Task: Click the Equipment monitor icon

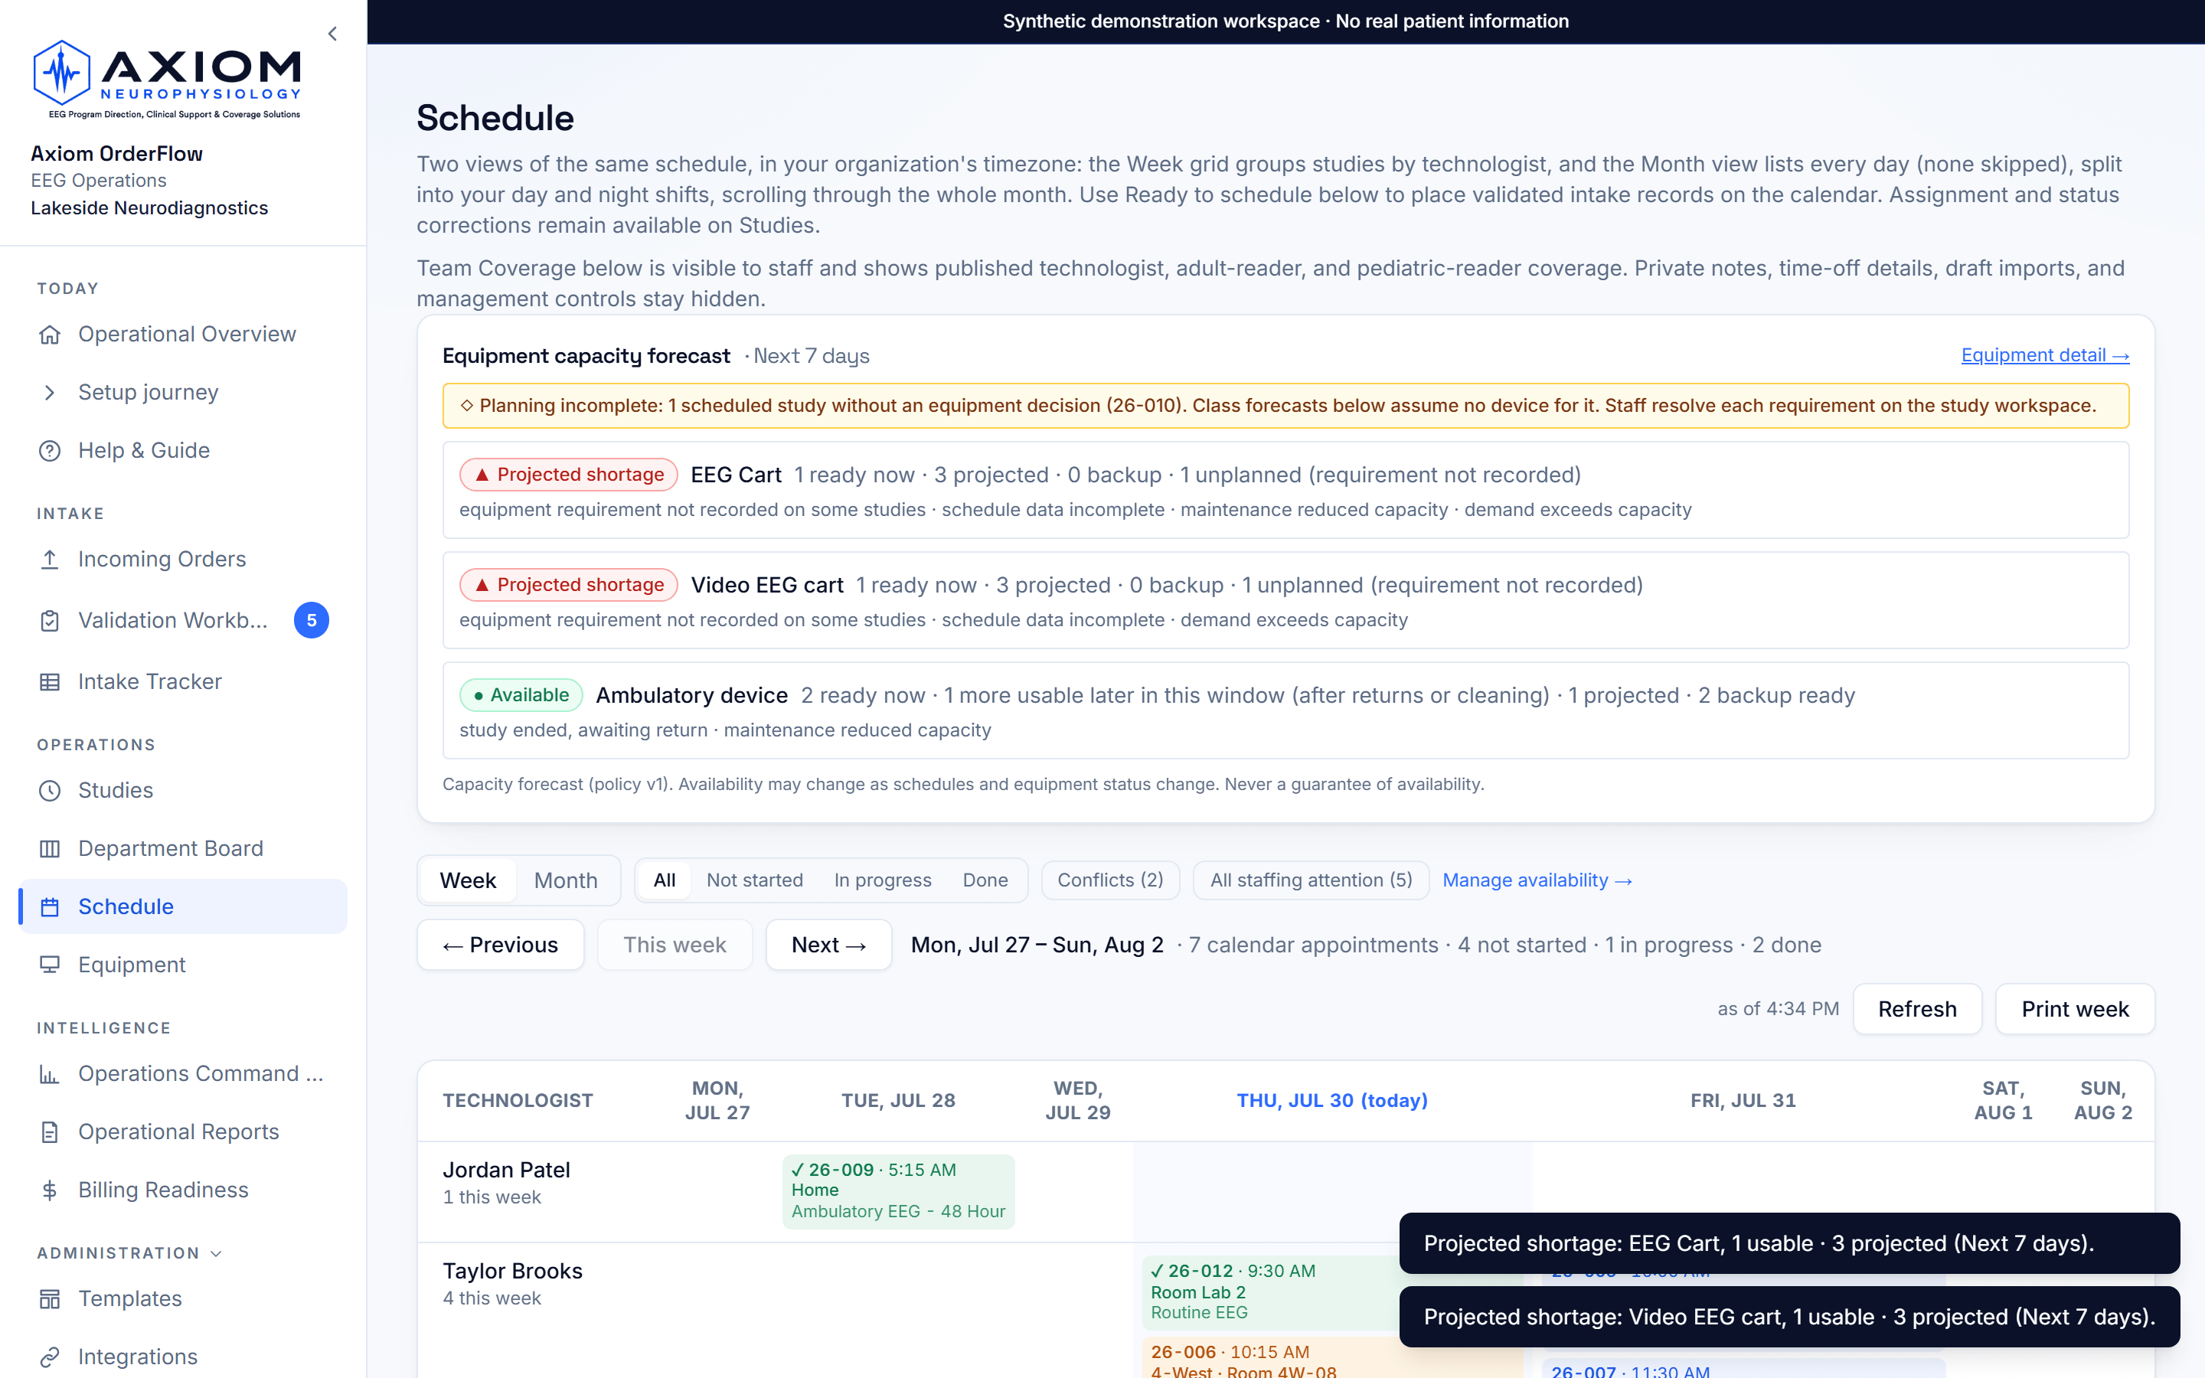Action: pos(50,965)
